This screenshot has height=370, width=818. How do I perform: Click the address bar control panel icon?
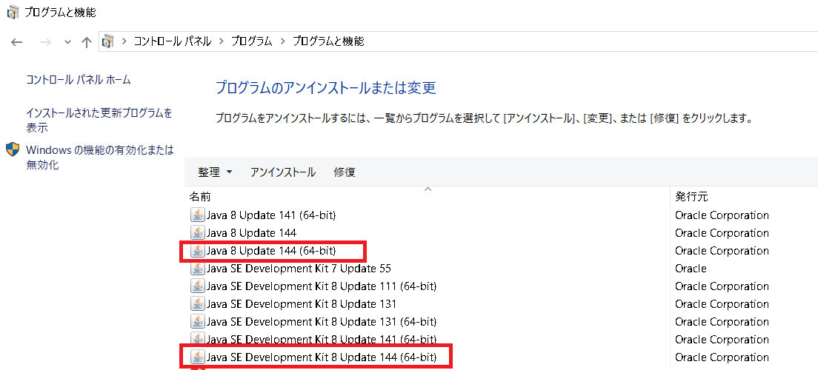click(x=108, y=41)
